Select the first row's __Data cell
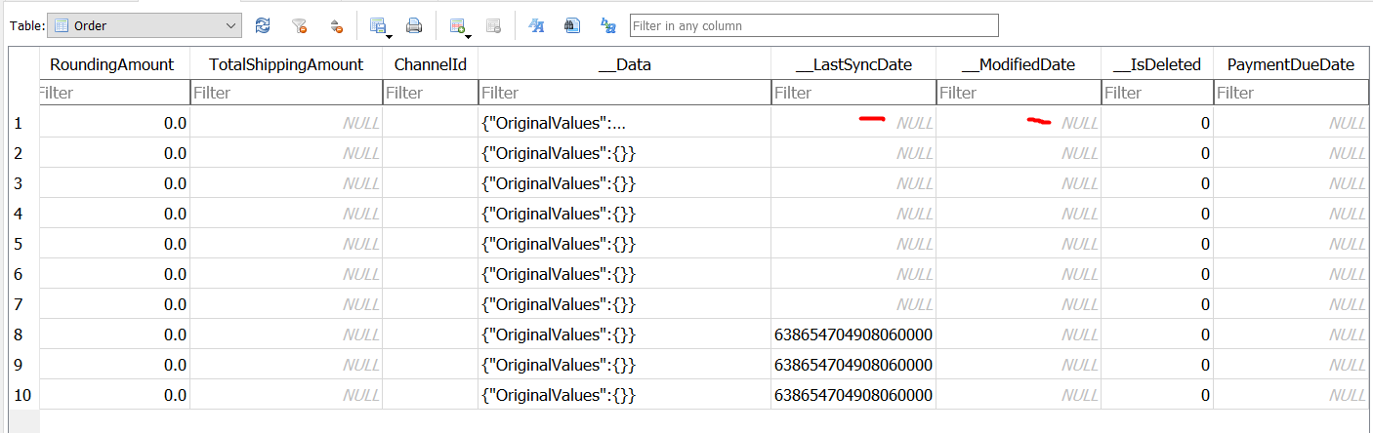This screenshot has height=433, width=1373. [625, 124]
